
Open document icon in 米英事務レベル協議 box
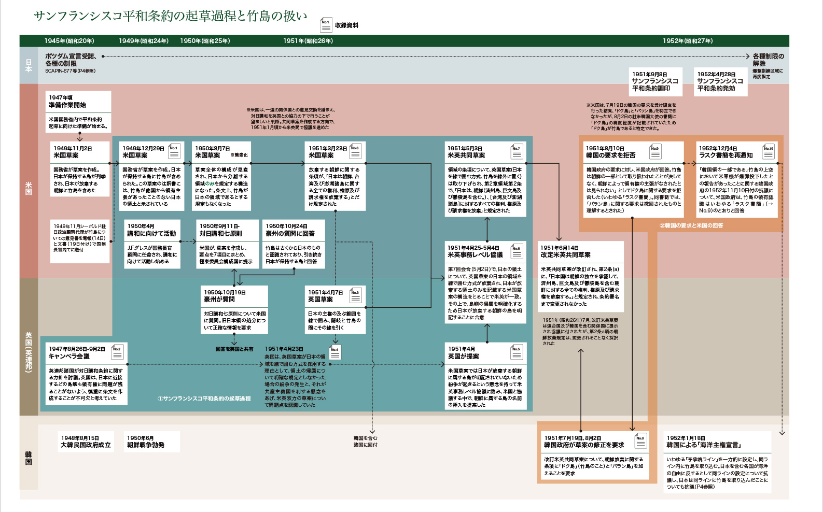click(x=517, y=251)
